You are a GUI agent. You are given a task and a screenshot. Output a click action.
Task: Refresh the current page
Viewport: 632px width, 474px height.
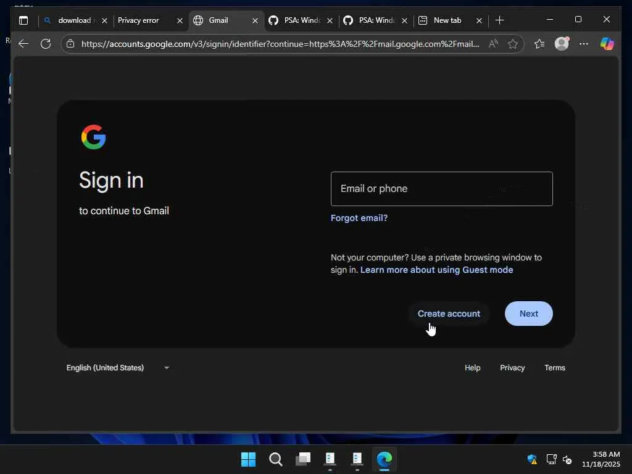[x=46, y=44]
